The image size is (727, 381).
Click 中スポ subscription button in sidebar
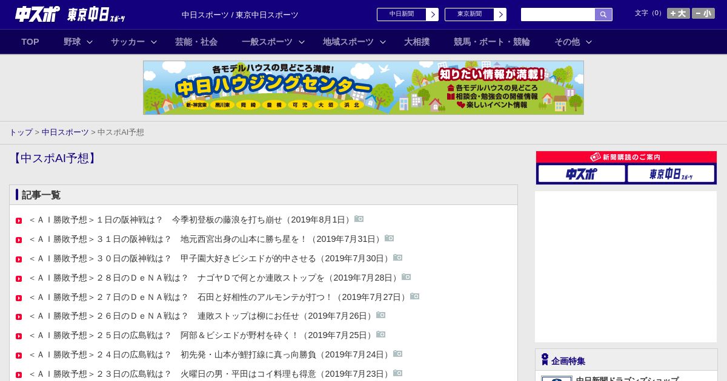582,174
